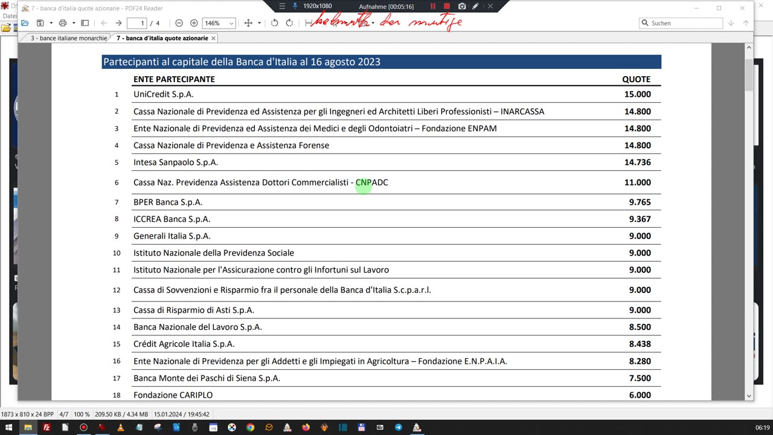Click the print icon
Image resolution: width=773 pixels, height=435 pixels.
[x=62, y=23]
